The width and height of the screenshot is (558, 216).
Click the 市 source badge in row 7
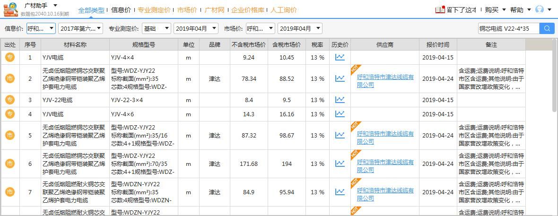coord(9,192)
